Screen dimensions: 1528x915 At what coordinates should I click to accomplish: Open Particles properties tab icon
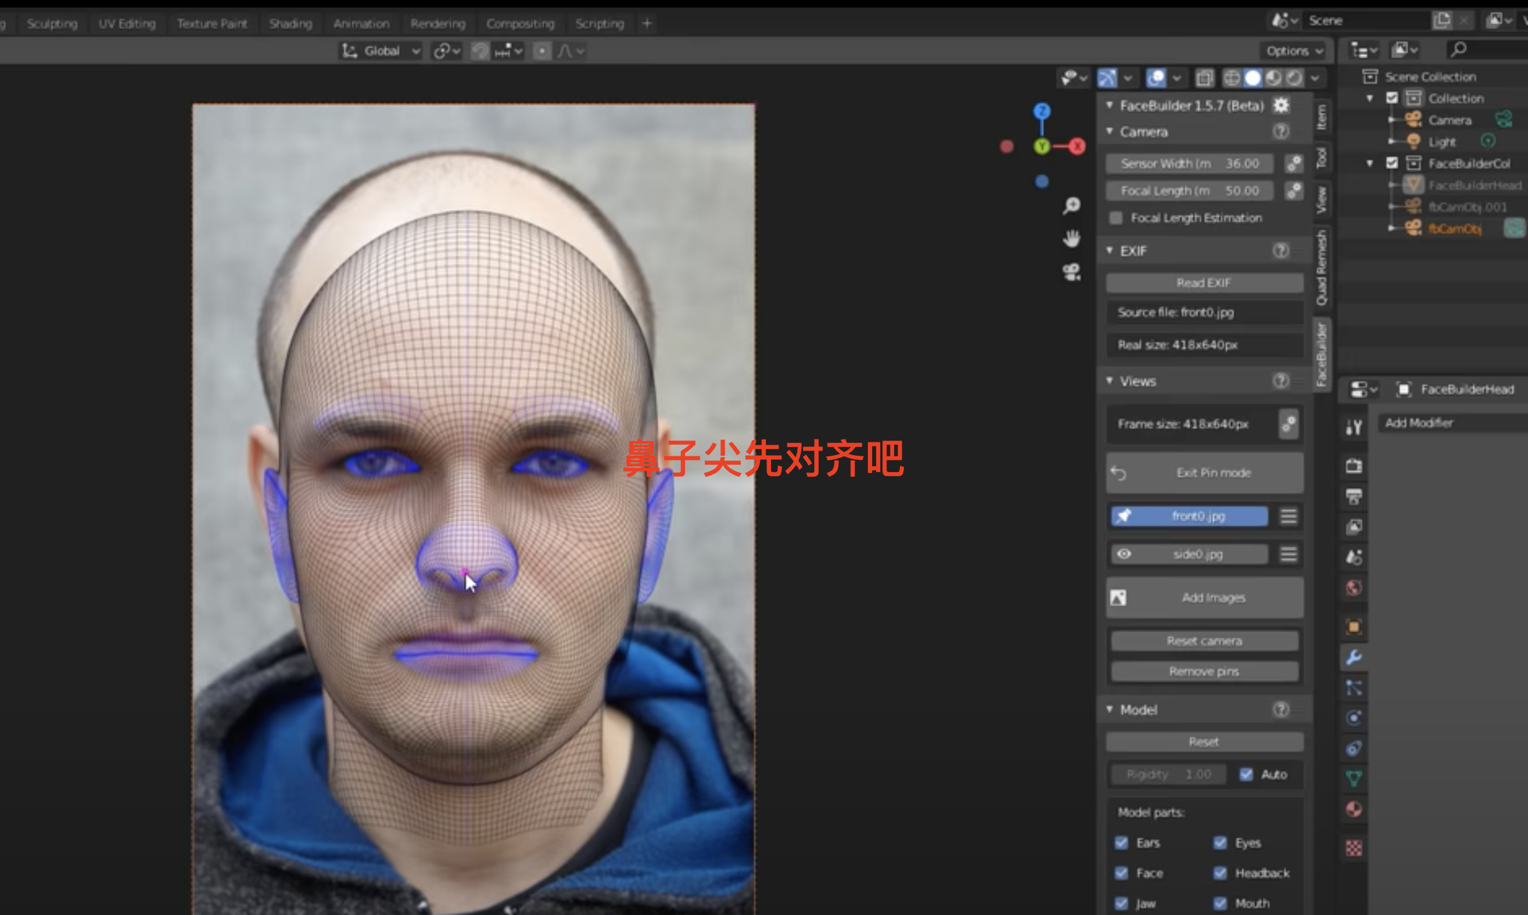pos(1354,687)
